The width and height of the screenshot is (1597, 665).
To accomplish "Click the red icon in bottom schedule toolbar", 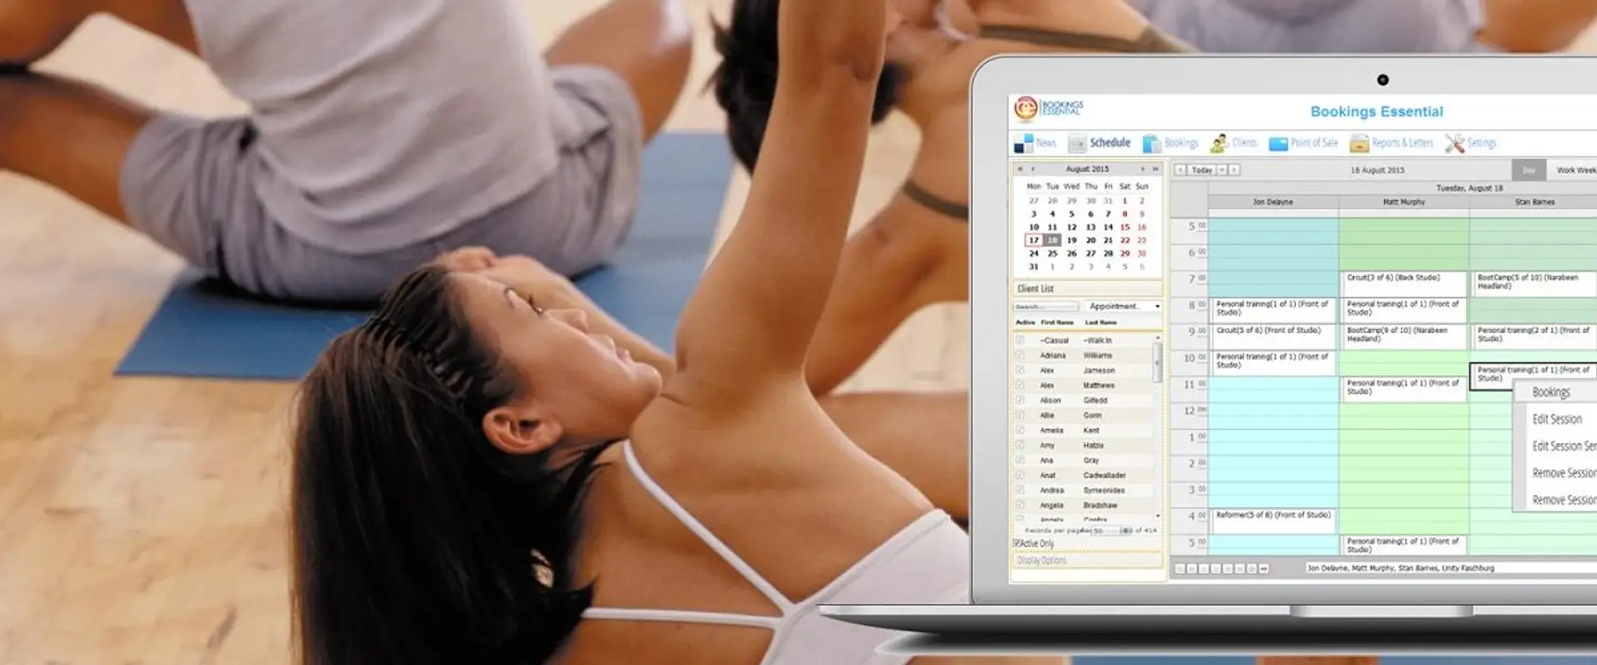I will point(1264,569).
